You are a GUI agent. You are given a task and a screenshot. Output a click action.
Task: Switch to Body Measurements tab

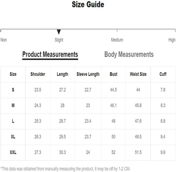(x=129, y=55)
